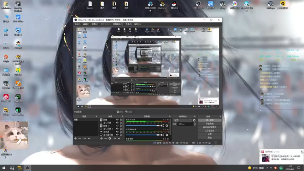Viewport: 304px width, 171px height.
Task: Open 麦克风/Aux audio settings gear
Action: 167,126
